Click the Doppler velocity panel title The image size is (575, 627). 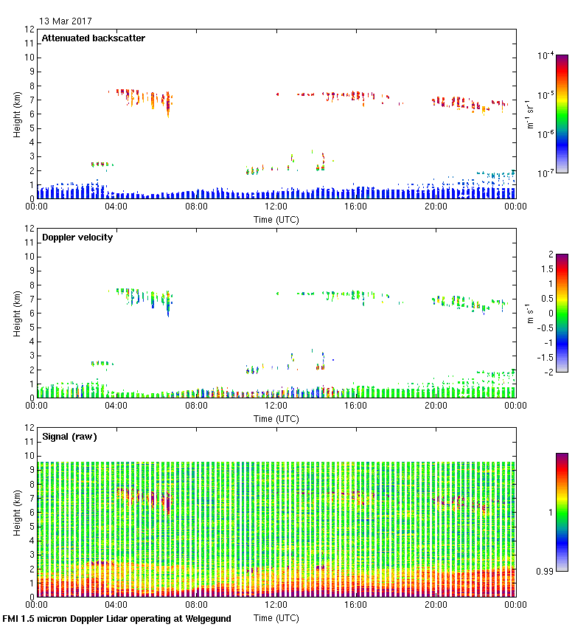point(77,238)
